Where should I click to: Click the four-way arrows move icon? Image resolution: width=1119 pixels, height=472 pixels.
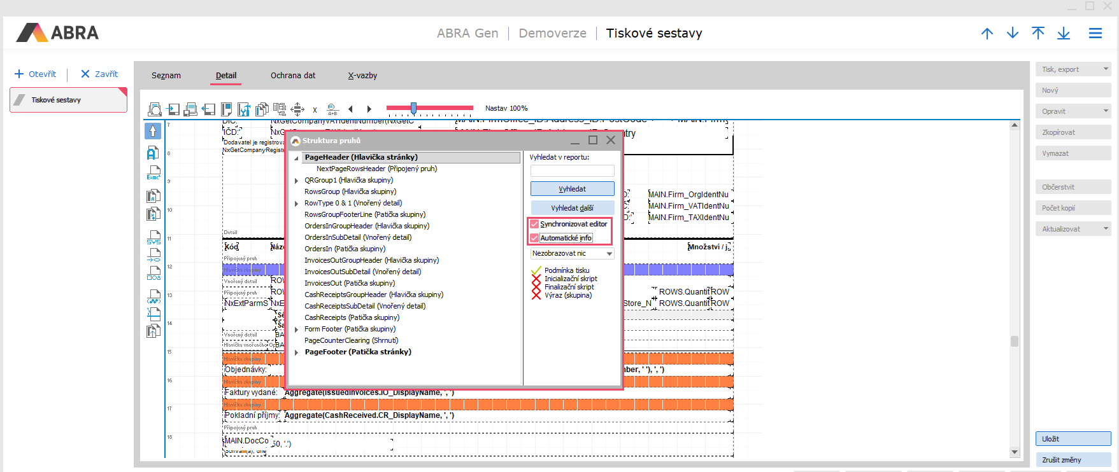click(297, 109)
